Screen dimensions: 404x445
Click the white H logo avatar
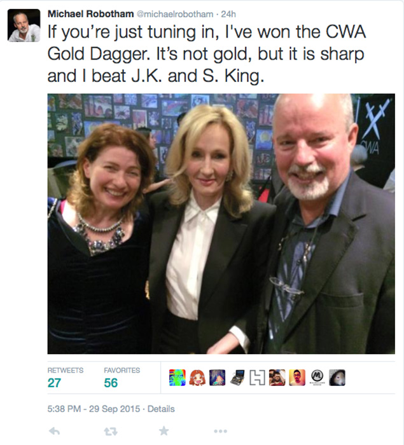[258, 378]
